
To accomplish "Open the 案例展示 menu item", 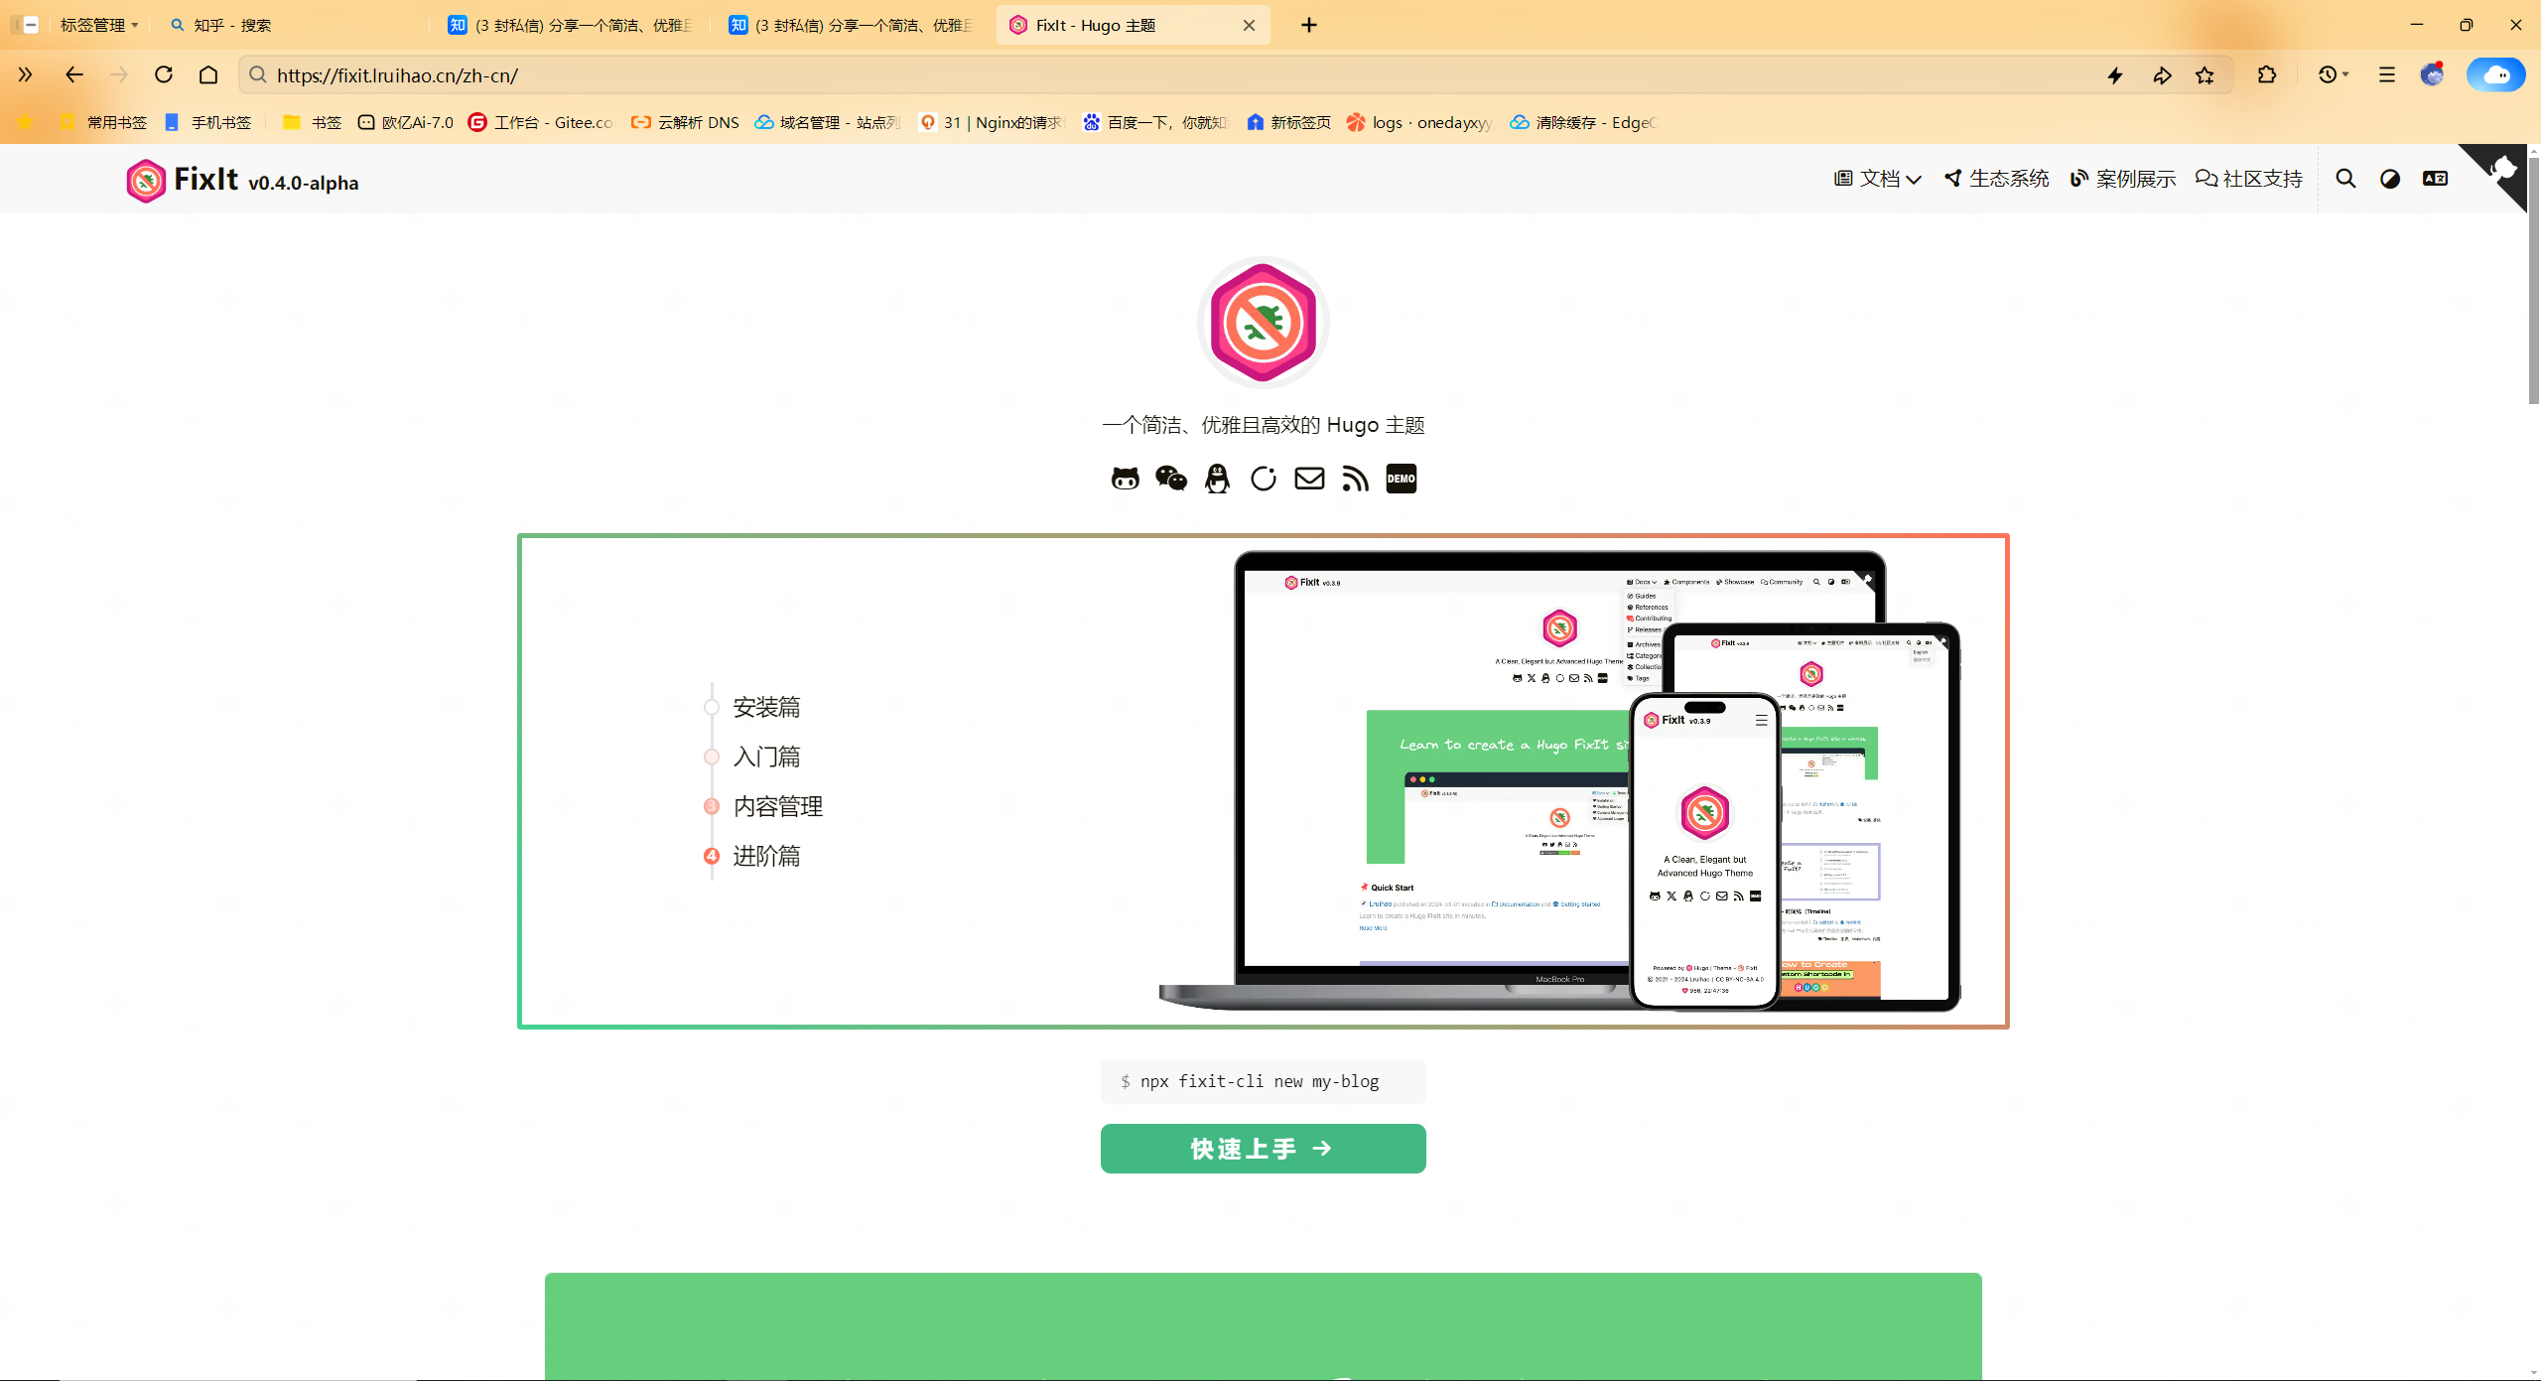I will coord(2123,179).
